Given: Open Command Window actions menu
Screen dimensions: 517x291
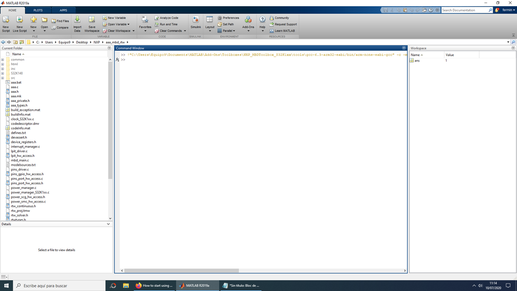Looking at the screenshot, I should pos(404,48).
